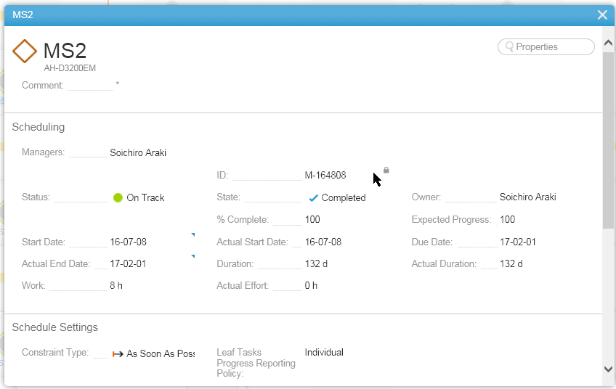This screenshot has width=616, height=389.
Task: Click the blue corner marker on Actual End Date
Action: click(x=193, y=256)
